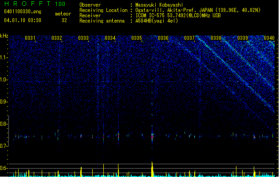Click the 0.6 kHz axis label
The width and height of the screenshot is (279, 177).
pyautogui.click(x=4, y=168)
